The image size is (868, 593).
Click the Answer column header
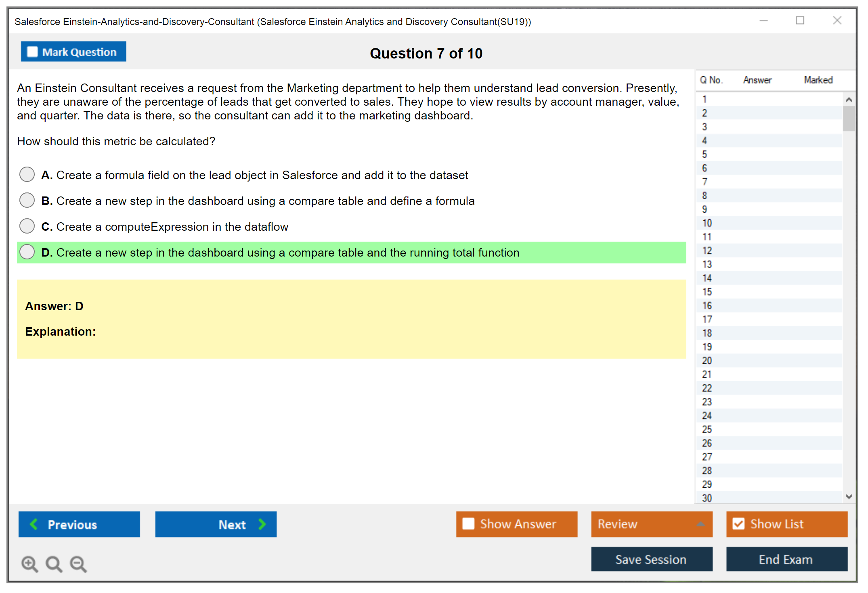click(757, 80)
